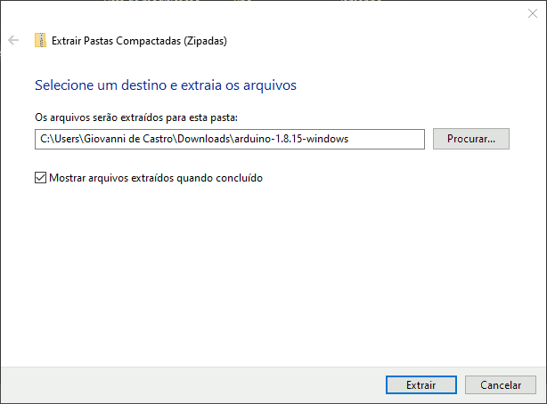Click the empty end of the path text box
547x404 pixels.
[x=386, y=139]
